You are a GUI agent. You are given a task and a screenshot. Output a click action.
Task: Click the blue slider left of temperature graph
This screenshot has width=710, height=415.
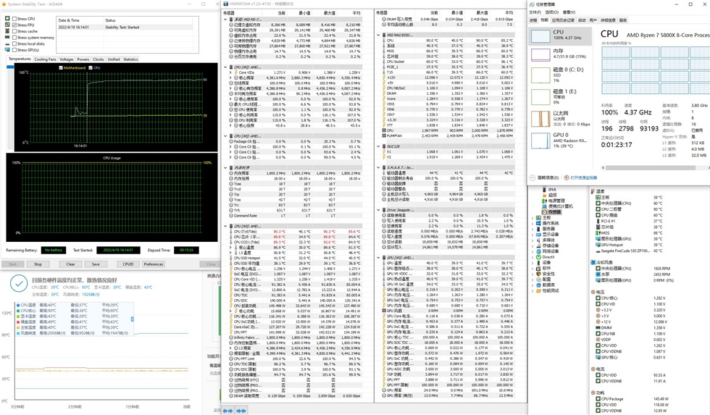click(x=10, y=67)
